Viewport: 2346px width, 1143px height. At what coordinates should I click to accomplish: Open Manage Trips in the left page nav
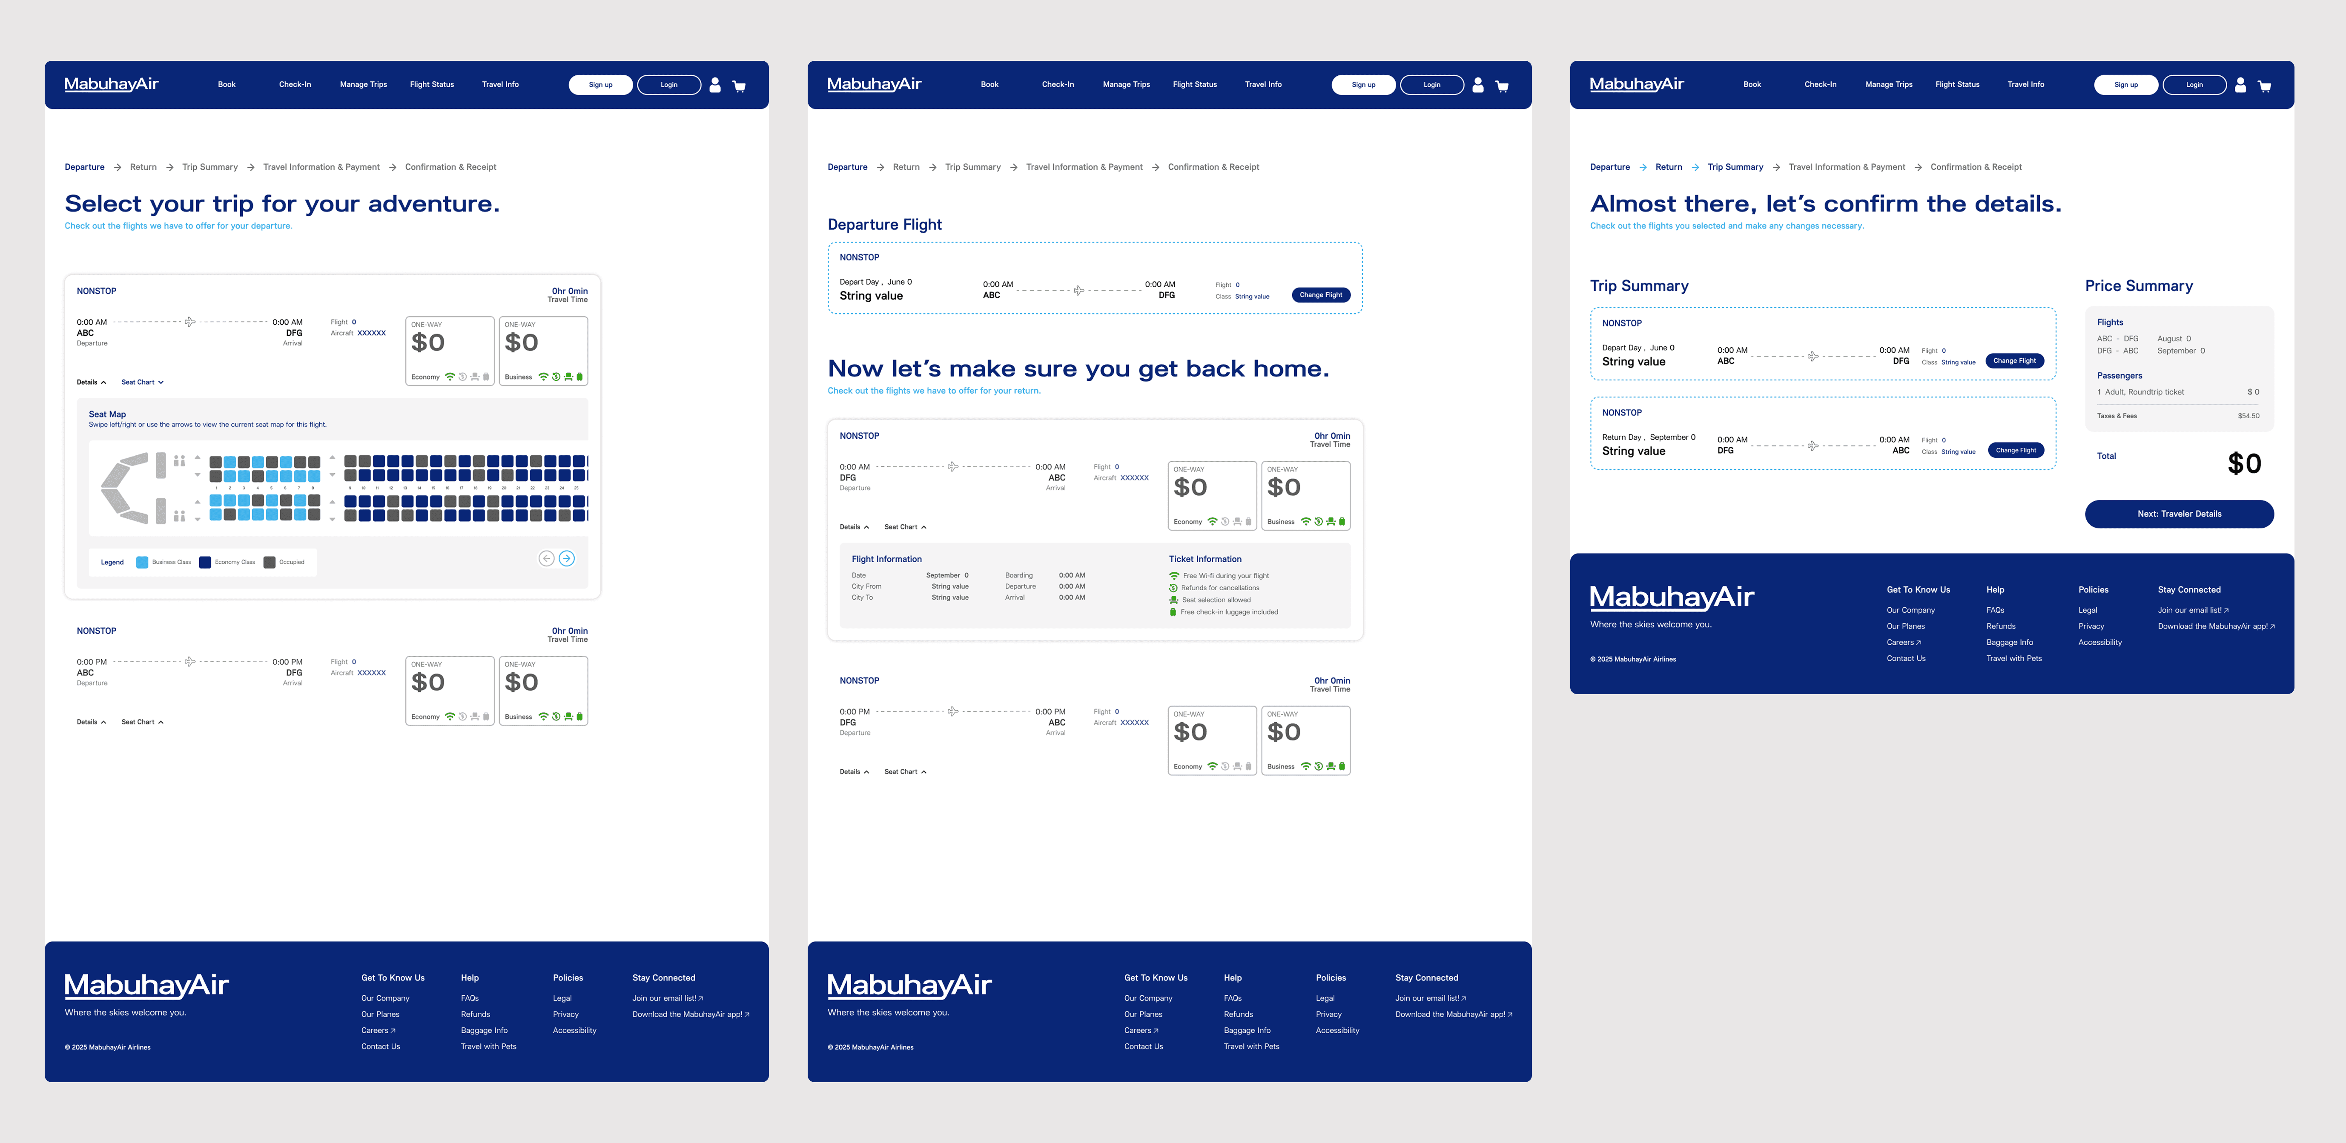tap(363, 85)
